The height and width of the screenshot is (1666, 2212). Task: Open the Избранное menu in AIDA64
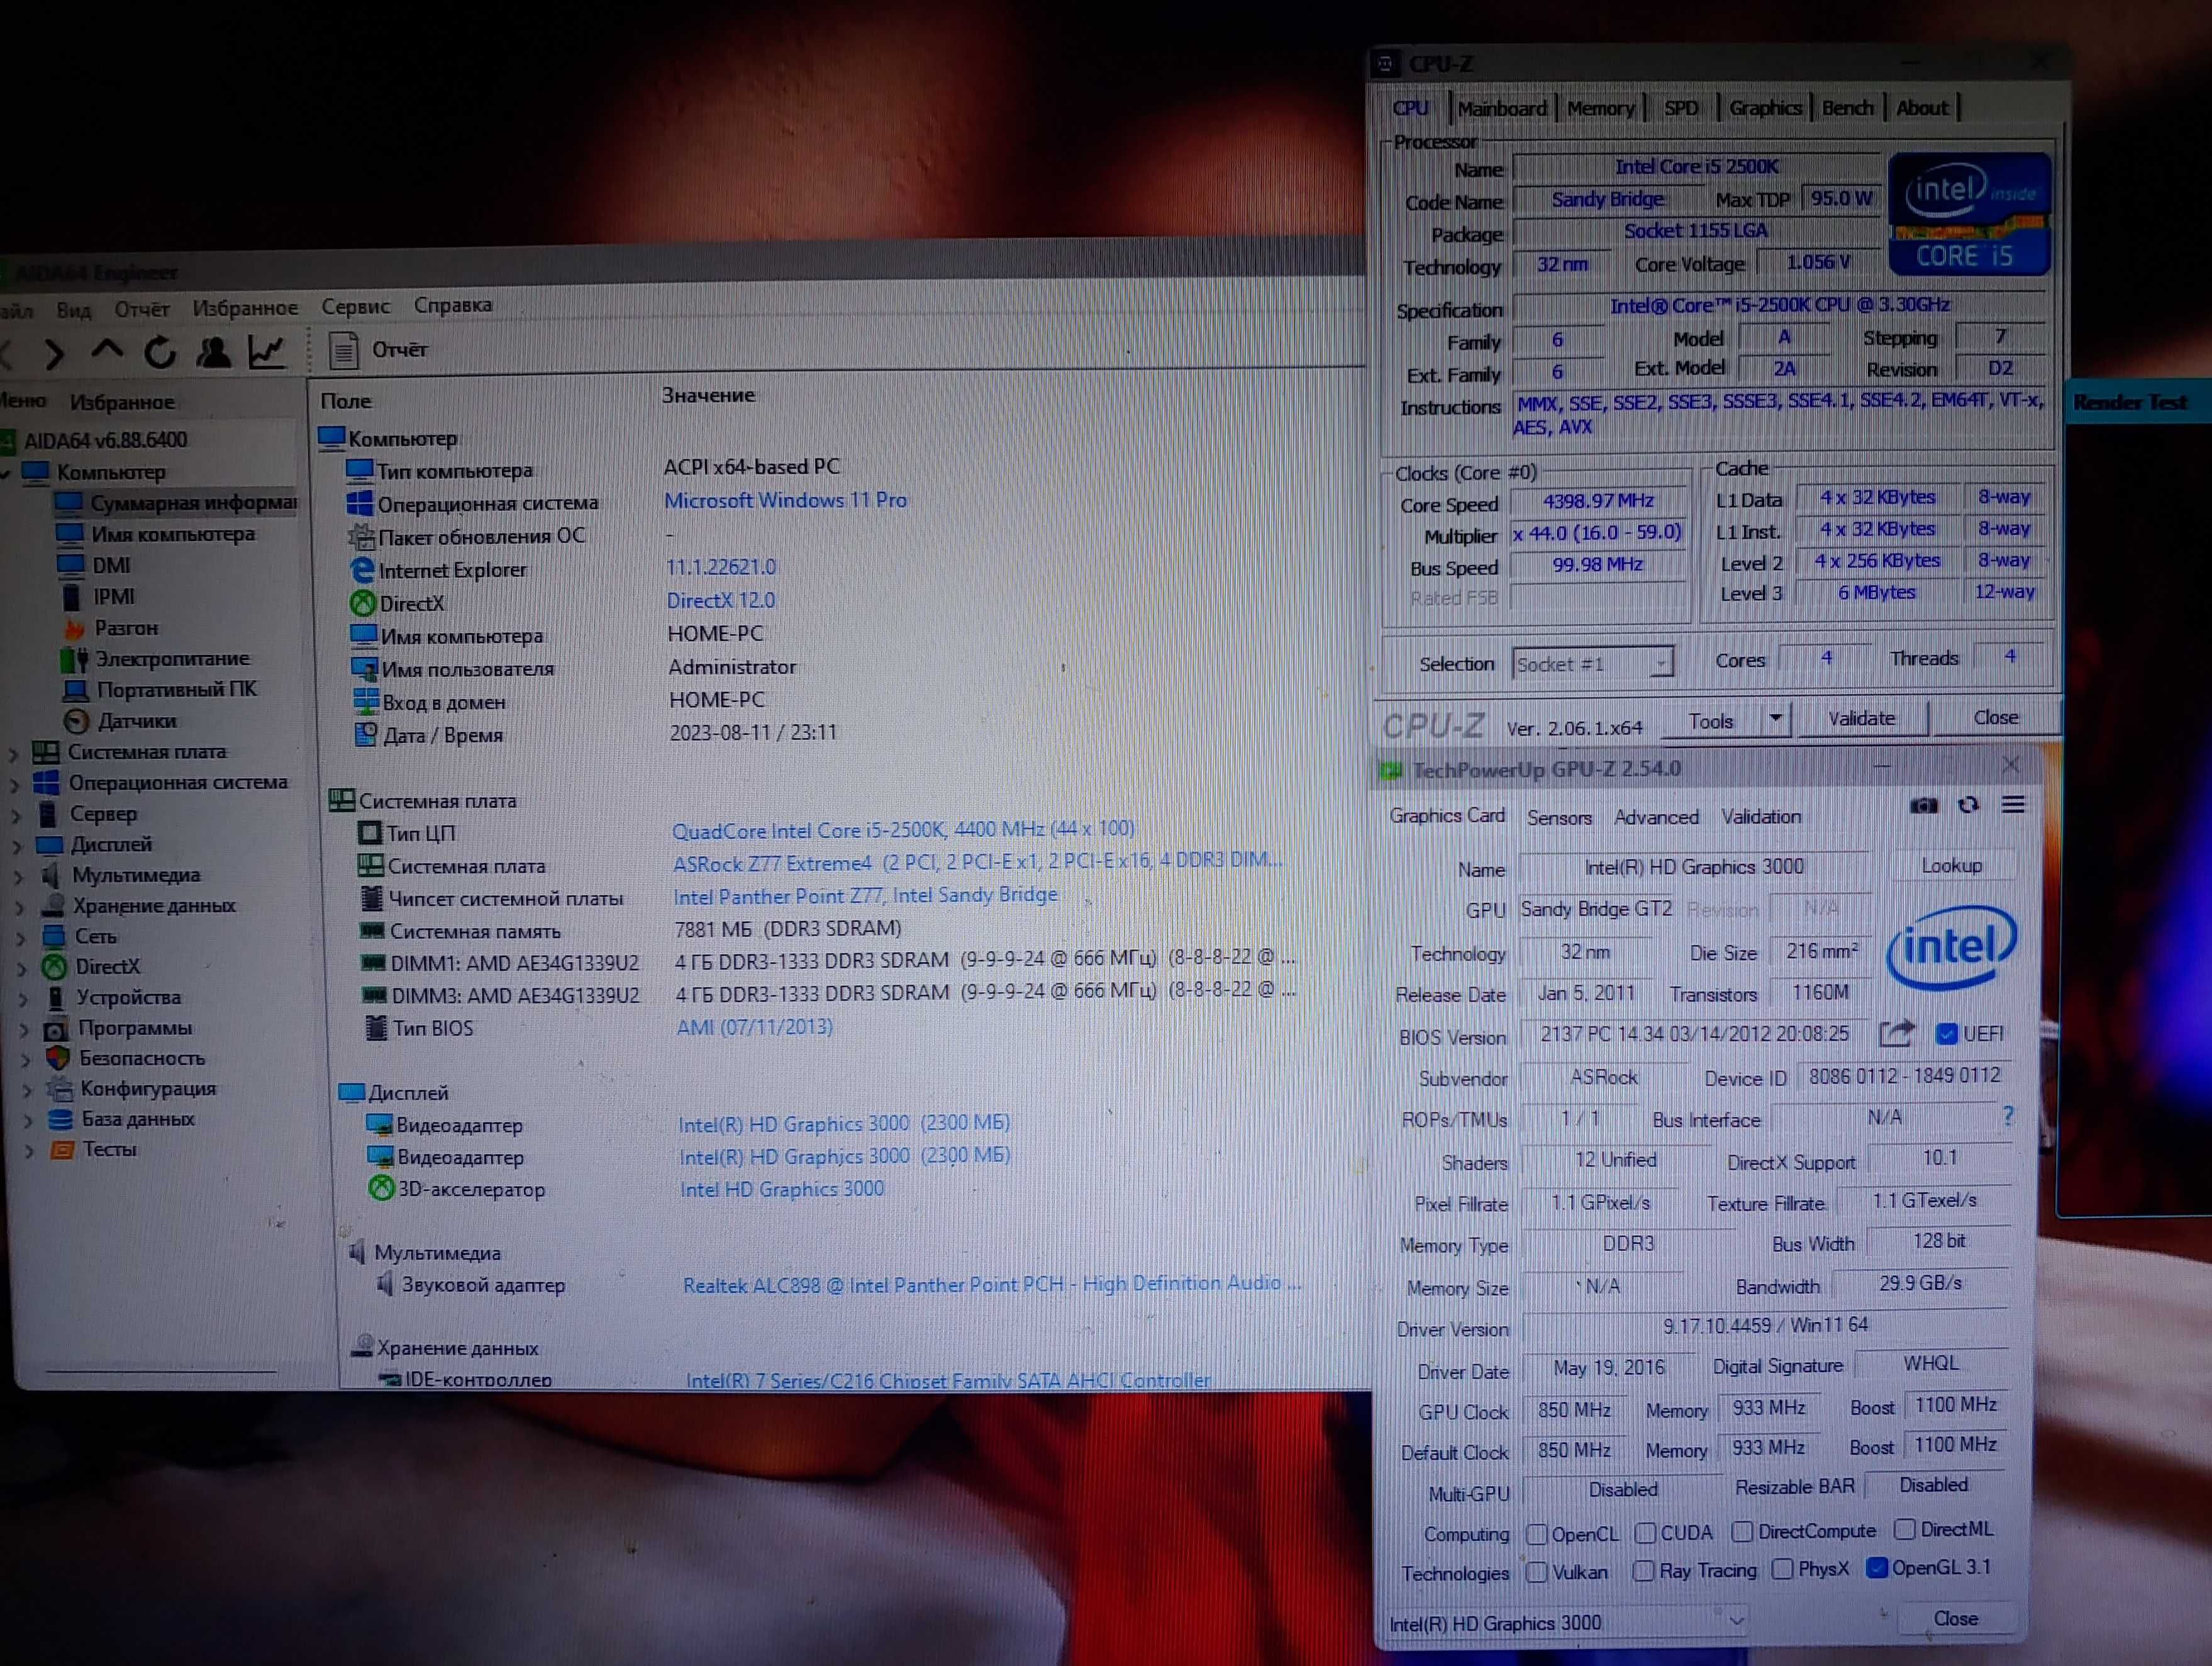pos(245,307)
